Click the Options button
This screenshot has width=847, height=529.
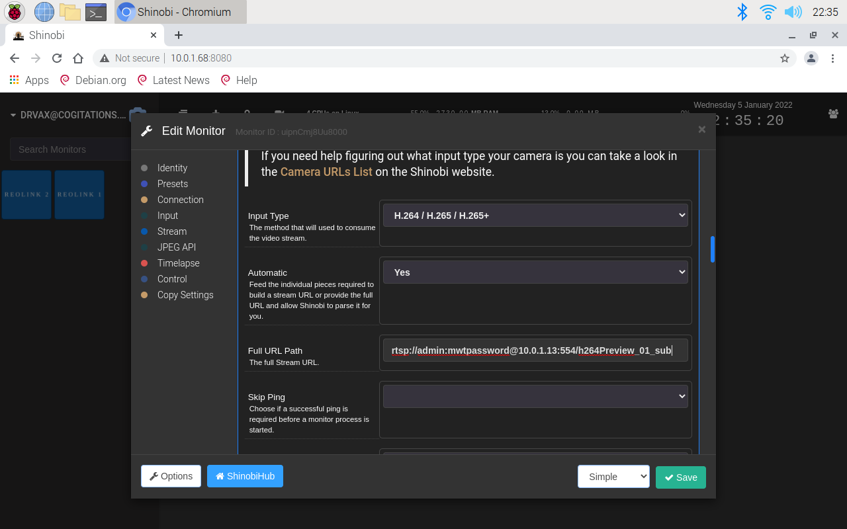[171, 476]
